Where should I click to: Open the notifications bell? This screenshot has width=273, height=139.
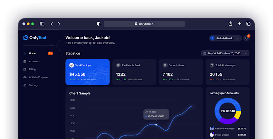pos(246,38)
